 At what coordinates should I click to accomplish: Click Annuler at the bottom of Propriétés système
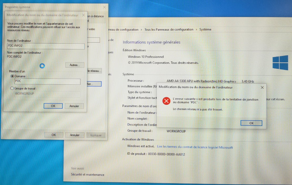tap(75, 135)
